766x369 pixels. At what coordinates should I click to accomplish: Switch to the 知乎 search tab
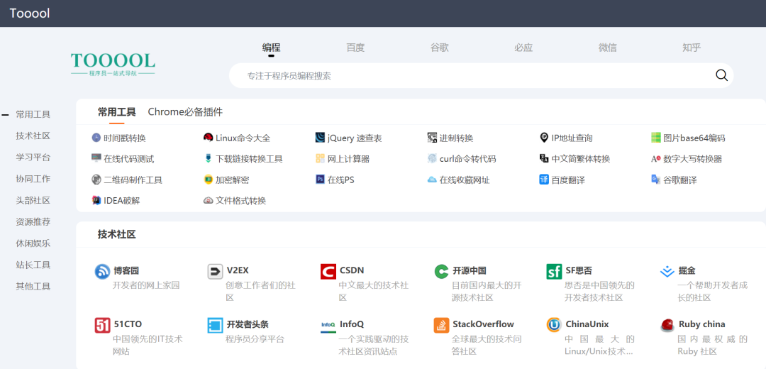pyautogui.click(x=692, y=48)
